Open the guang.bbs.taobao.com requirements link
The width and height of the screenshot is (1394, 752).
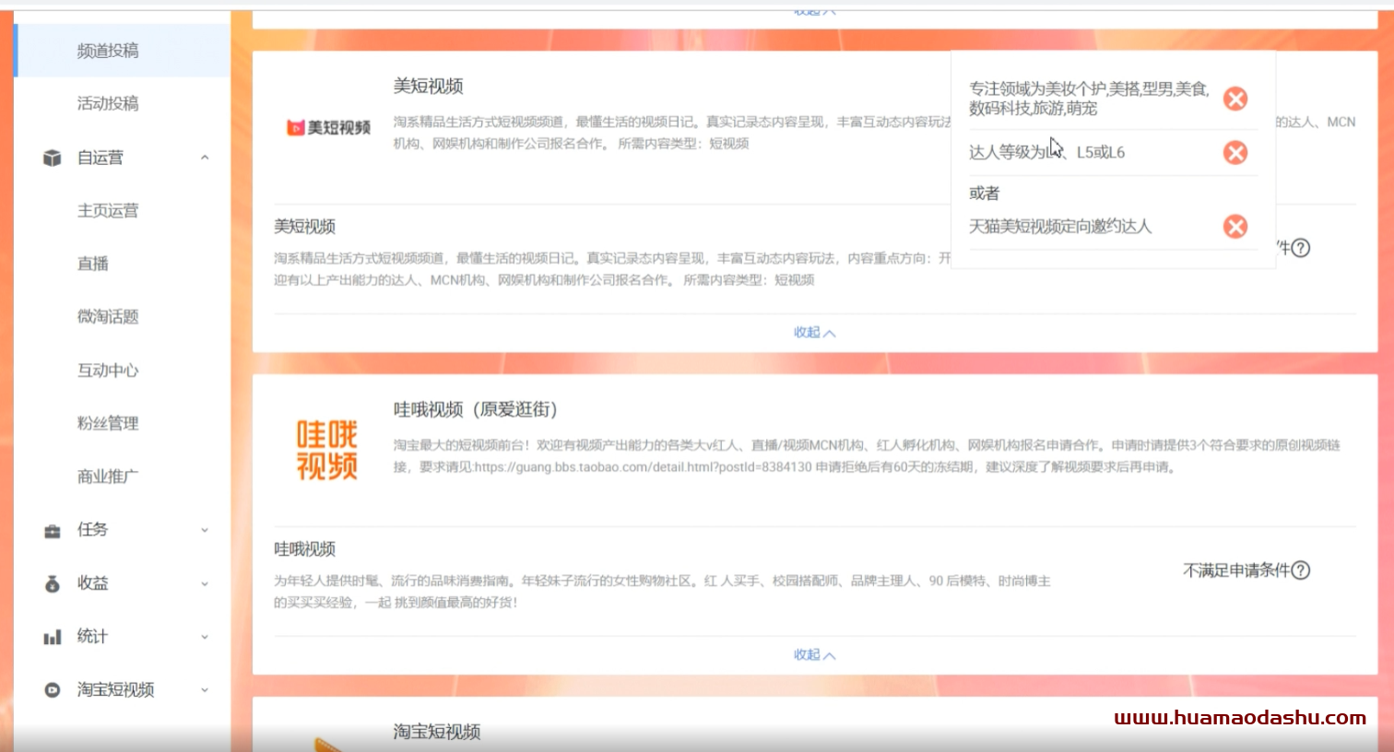tap(643, 467)
